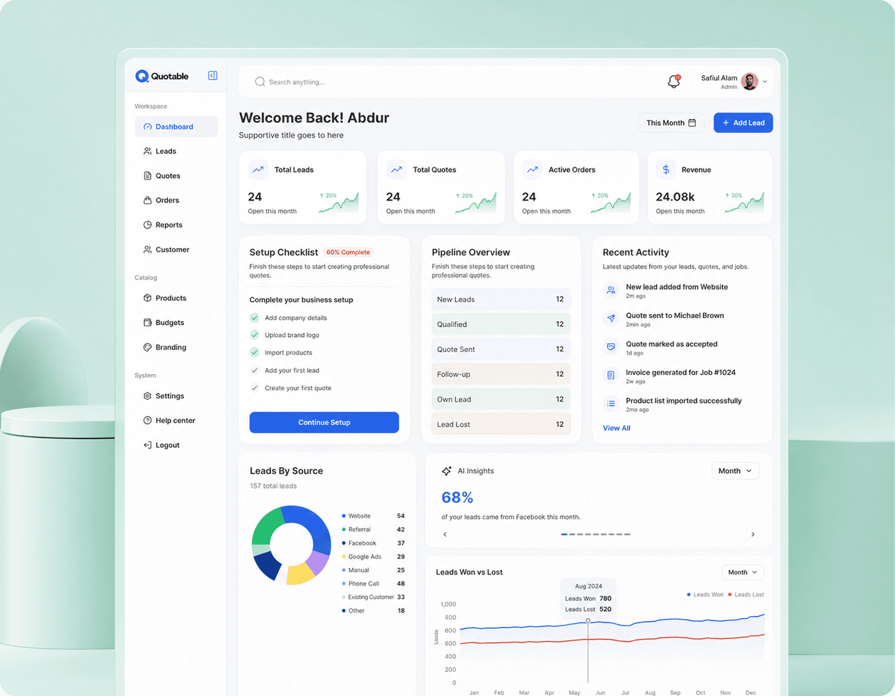The height and width of the screenshot is (696, 895).
Task: Click the Active Orders trend icon
Action: click(532, 169)
